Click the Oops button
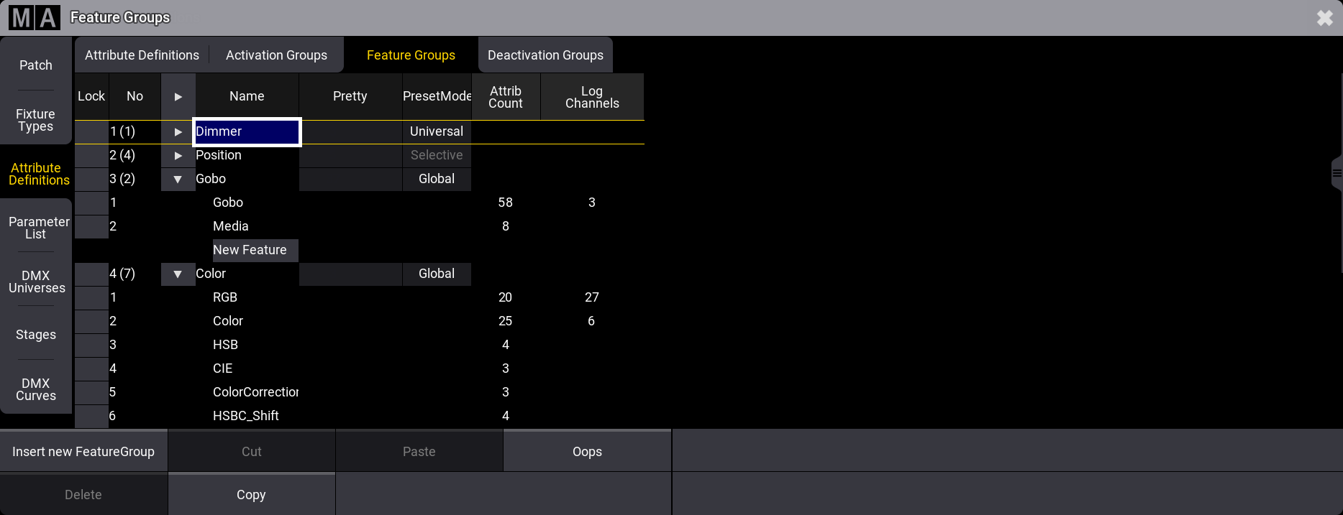Image resolution: width=1343 pixels, height=515 pixels. [587, 452]
